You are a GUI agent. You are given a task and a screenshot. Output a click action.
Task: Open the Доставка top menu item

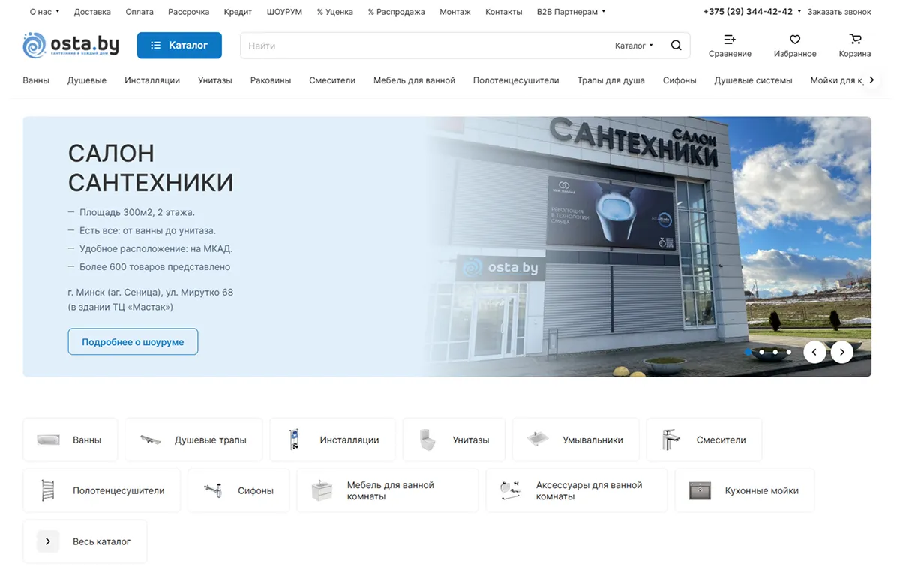(x=92, y=12)
